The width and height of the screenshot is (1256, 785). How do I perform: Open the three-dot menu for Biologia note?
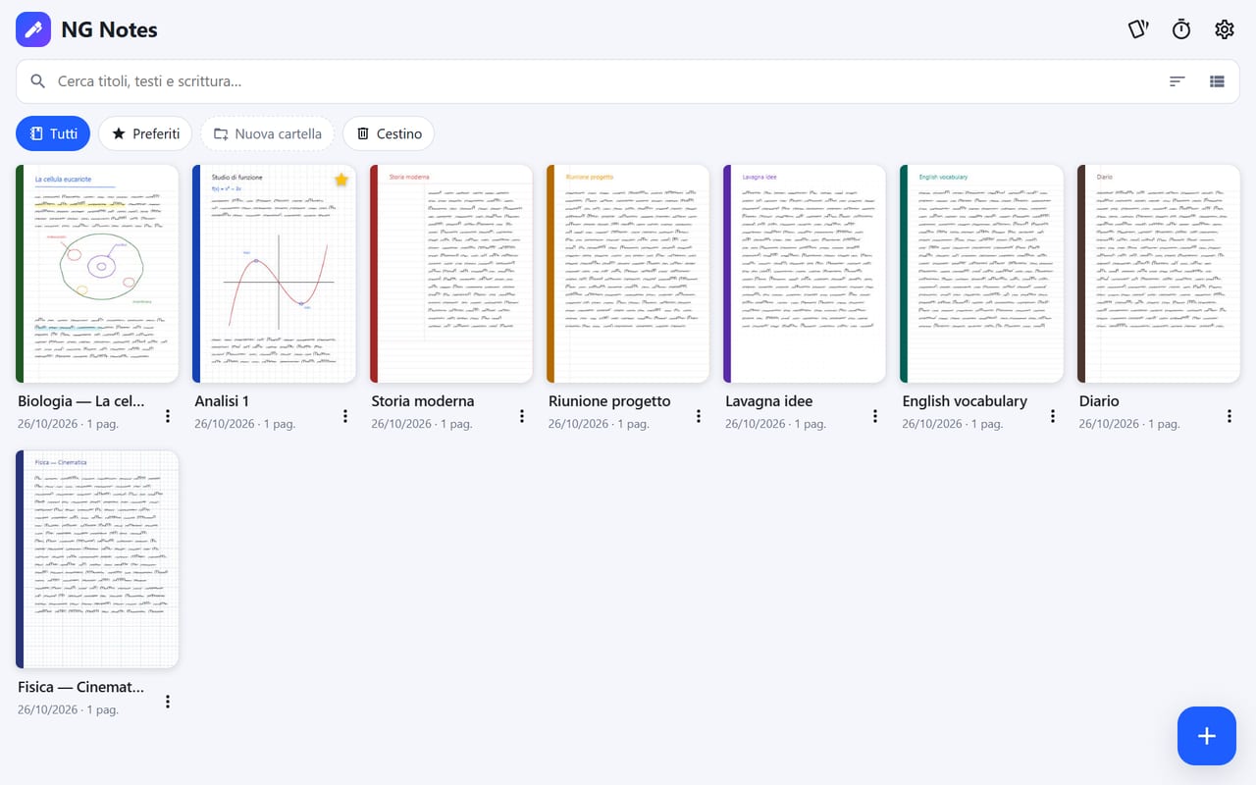click(168, 416)
